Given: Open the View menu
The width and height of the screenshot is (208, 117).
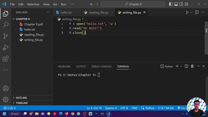Looking at the screenshot, I should coord(46,4).
